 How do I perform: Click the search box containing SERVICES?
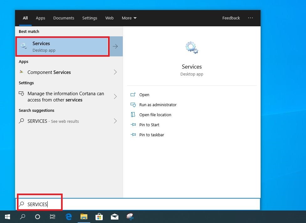point(138,204)
